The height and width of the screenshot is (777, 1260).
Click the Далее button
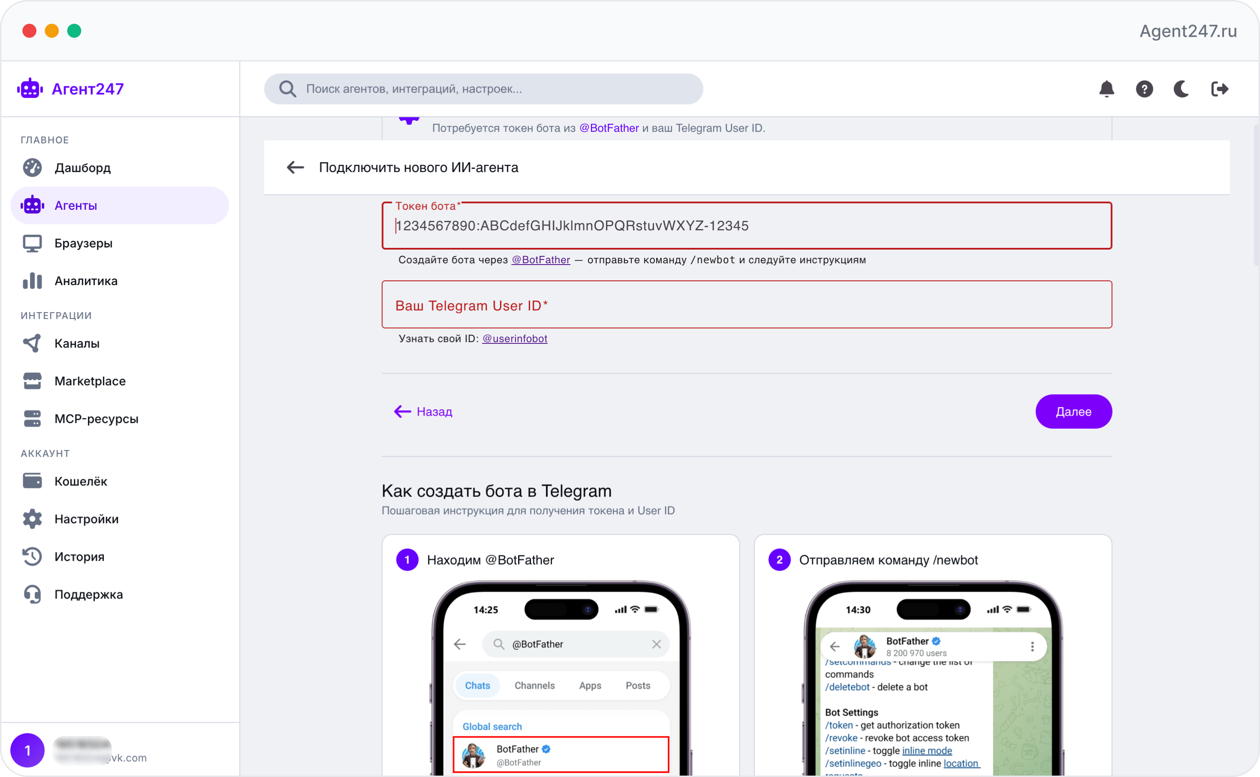[1073, 411]
